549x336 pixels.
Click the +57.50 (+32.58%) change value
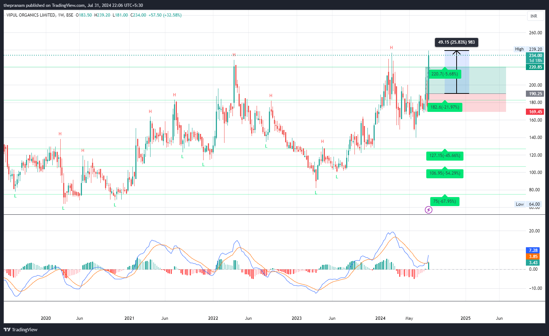[165, 15]
